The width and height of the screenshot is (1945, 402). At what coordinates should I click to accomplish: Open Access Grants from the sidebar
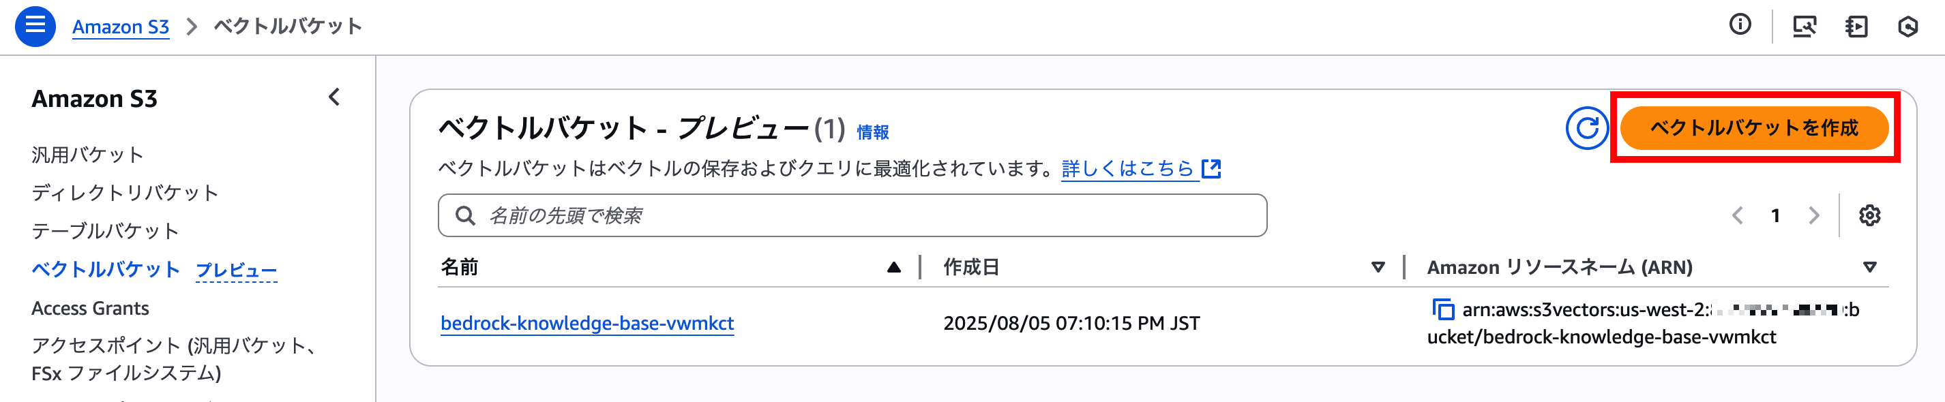tap(91, 308)
